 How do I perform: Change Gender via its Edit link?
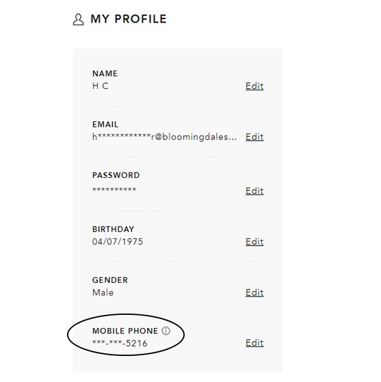pos(254,292)
